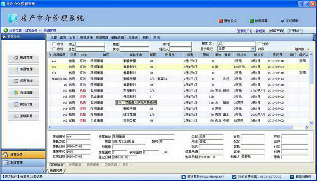Click the home icon in 日常业务 header
This screenshot has width=317, height=181.
click(4, 37)
